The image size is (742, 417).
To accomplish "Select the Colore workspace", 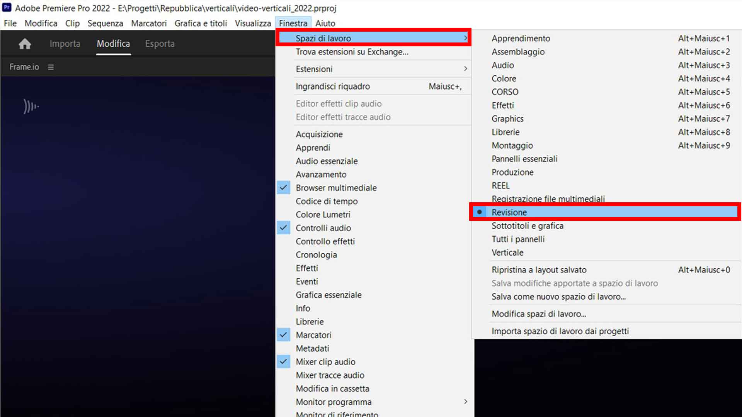I will [x=504, y=78].
